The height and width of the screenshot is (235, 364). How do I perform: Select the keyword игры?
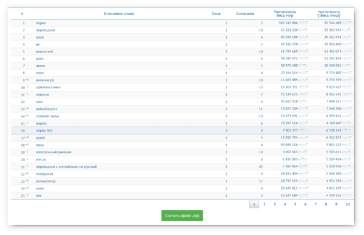(x=39, y=145)
